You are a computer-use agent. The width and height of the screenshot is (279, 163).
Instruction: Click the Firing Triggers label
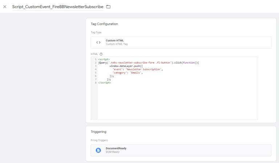pyautogui.click(x=99, y=140)
